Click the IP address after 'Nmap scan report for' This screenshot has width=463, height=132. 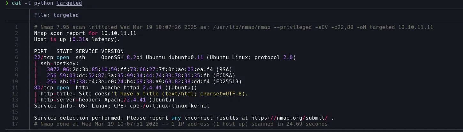[118, 33]
